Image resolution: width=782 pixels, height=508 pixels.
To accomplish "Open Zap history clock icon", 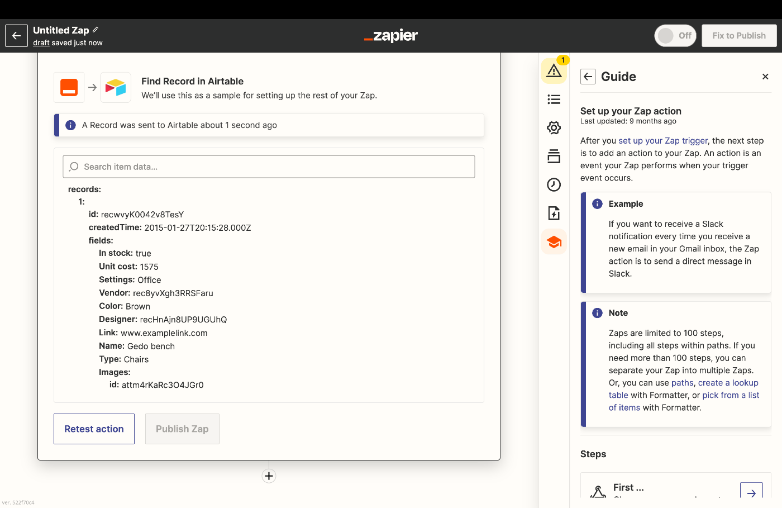I will [x=554, y=185].
